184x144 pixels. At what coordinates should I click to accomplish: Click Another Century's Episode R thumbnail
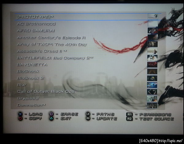click(153, 37)
